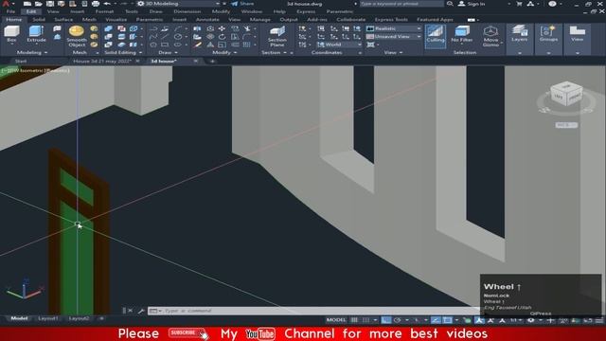Click the Share button in title bar
Screen dimensions: 606x341
(x=242, y=4)
